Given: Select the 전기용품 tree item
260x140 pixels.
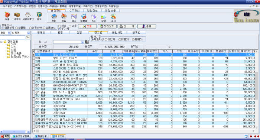Looking at the screenshot, I should point(16,54).
